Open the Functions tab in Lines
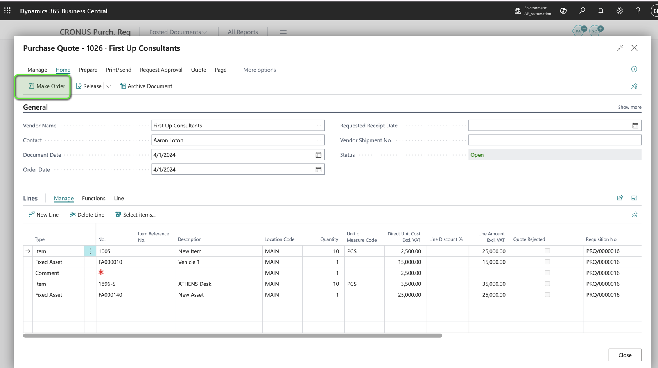This screenshot has height=368, width=658. tap(93, 198)
